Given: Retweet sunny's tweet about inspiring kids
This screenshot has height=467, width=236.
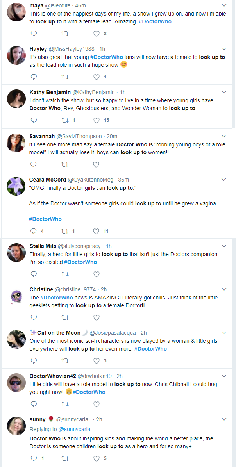Looking at the screenshot, I should click(64, 458).
